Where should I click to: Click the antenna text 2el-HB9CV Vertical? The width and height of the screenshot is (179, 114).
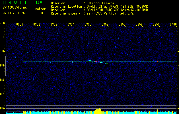coord(102,13)
